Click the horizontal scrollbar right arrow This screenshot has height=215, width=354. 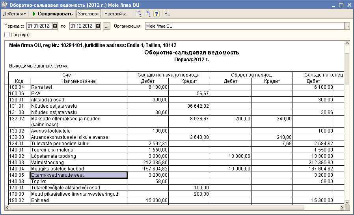pyautogui.click(x=341, y=208)
